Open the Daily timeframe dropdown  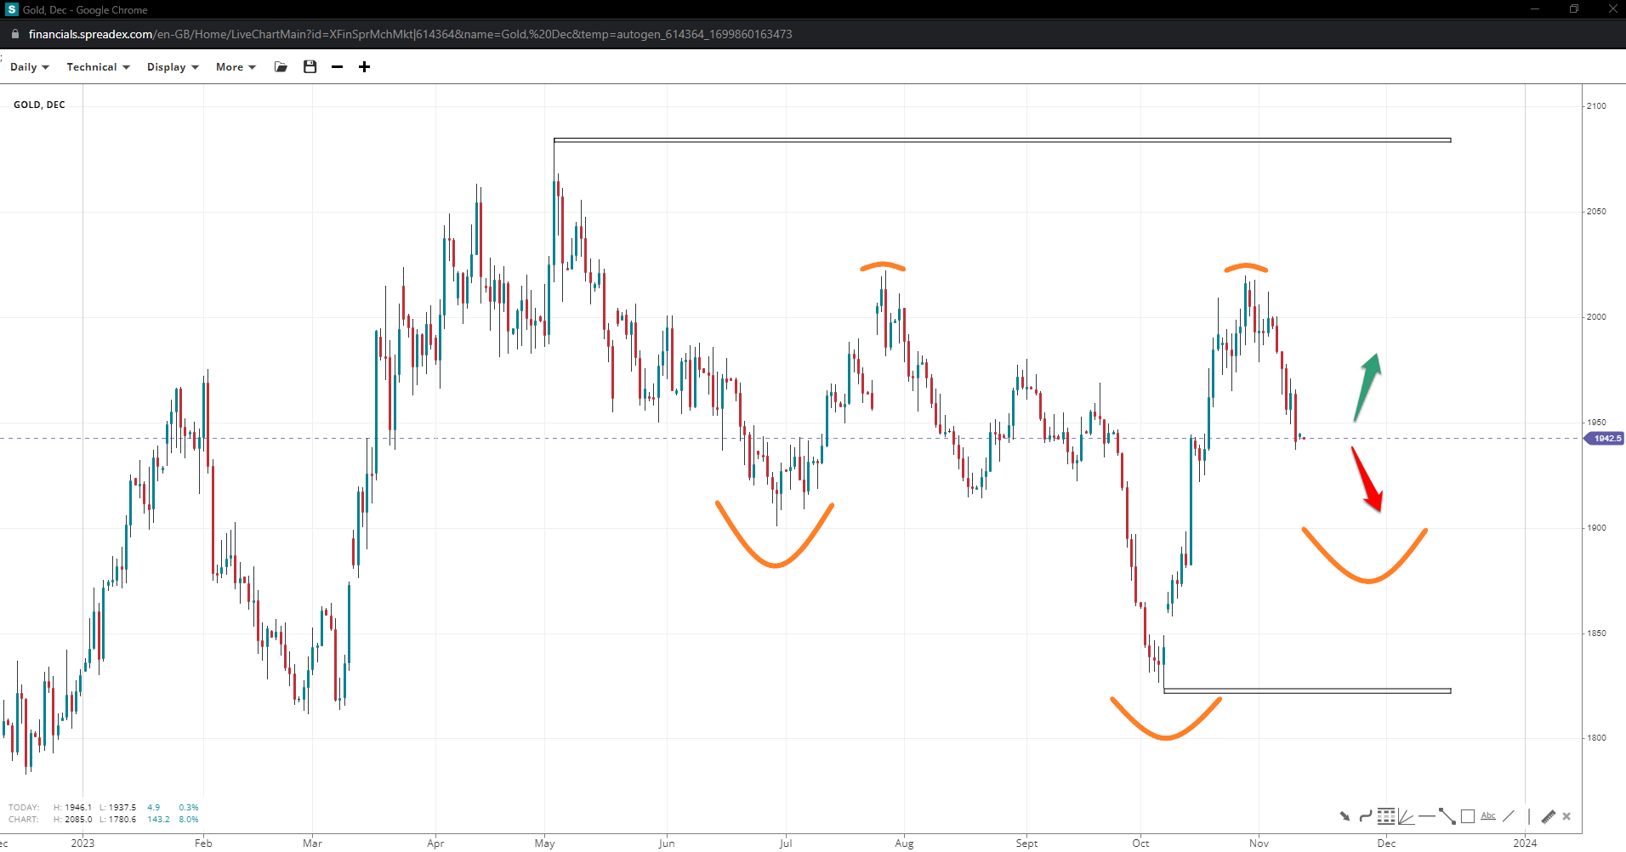coord(29,67)
